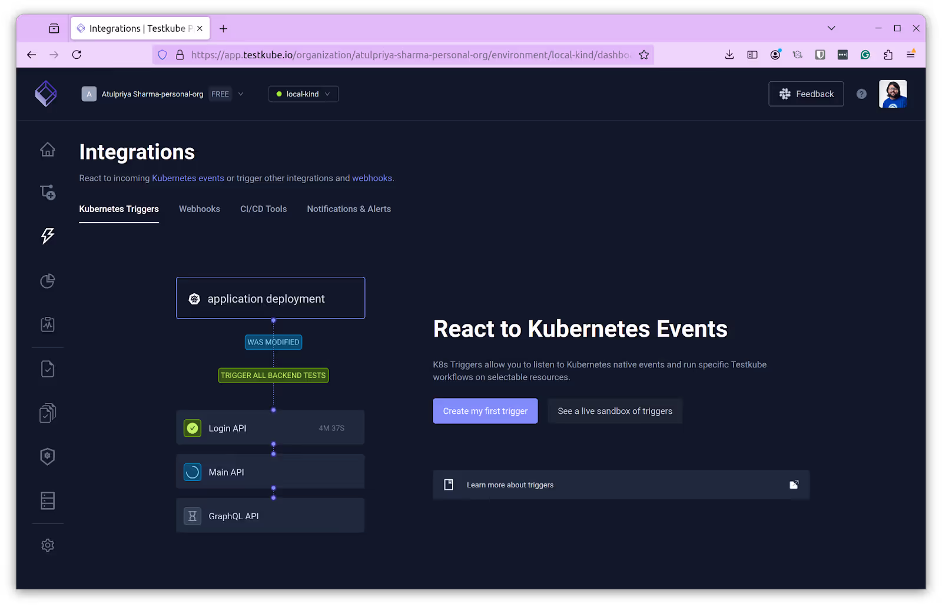This screenshot has height=607, width=942.
Task: Switch to Notifications & Alerts tab
Action: point(349,209)
